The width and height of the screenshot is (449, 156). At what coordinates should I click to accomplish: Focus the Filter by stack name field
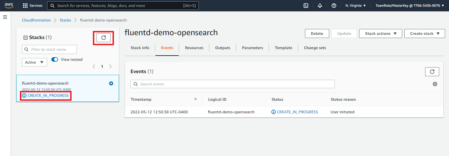(x=49, y=49)
